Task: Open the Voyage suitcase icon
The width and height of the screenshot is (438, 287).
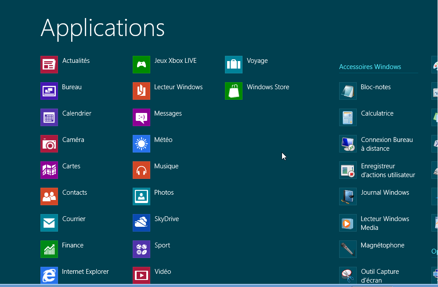Action: point(233,65)
